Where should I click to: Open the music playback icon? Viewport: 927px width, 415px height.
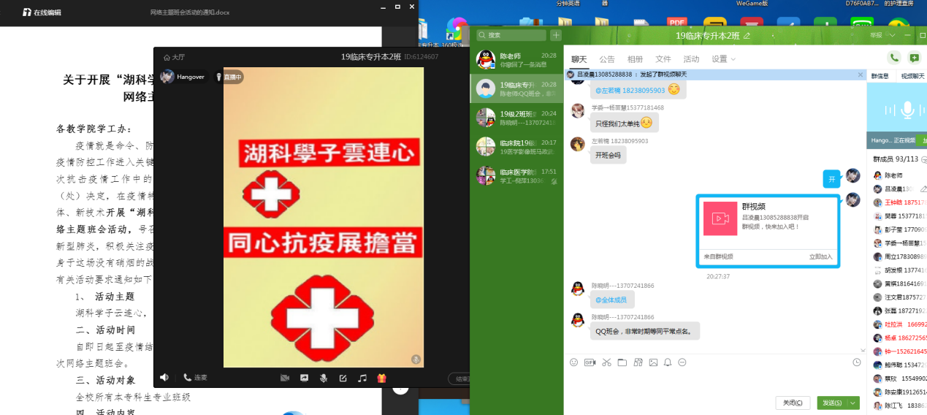coord(362,378)
